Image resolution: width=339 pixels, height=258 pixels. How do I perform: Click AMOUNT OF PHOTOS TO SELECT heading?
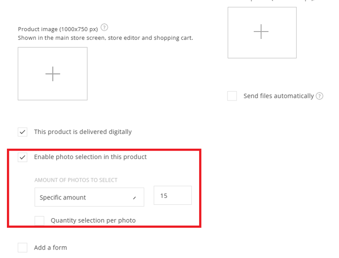click(x=76, y=180)
